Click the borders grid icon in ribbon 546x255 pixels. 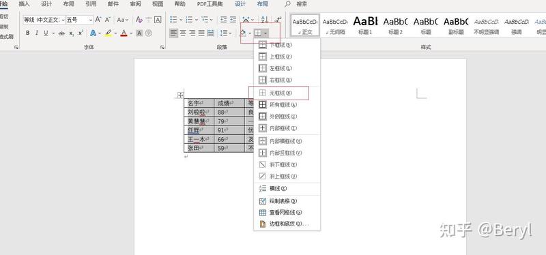point(258,33)
